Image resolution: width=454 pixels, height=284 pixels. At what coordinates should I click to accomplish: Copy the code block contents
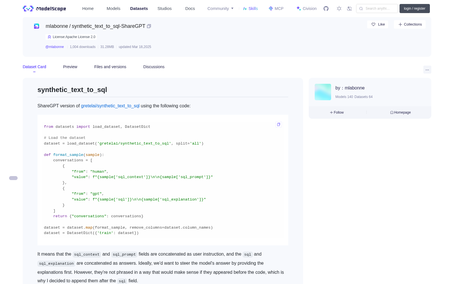tap(279, 124)
